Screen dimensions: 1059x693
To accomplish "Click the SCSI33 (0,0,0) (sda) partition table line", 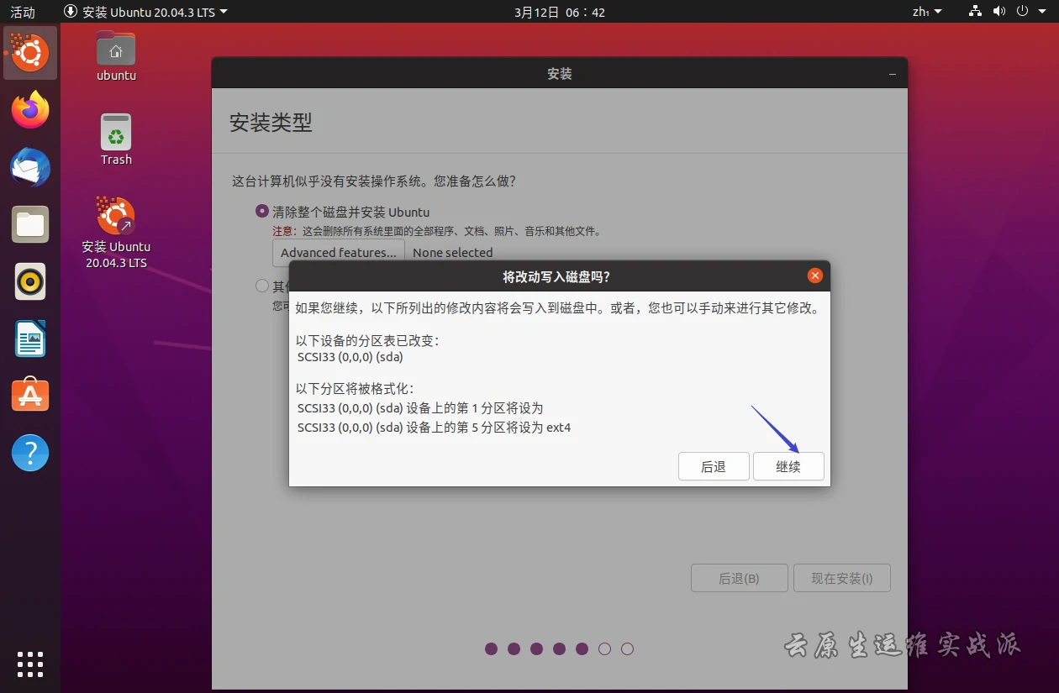I will [x=350, y=357].
